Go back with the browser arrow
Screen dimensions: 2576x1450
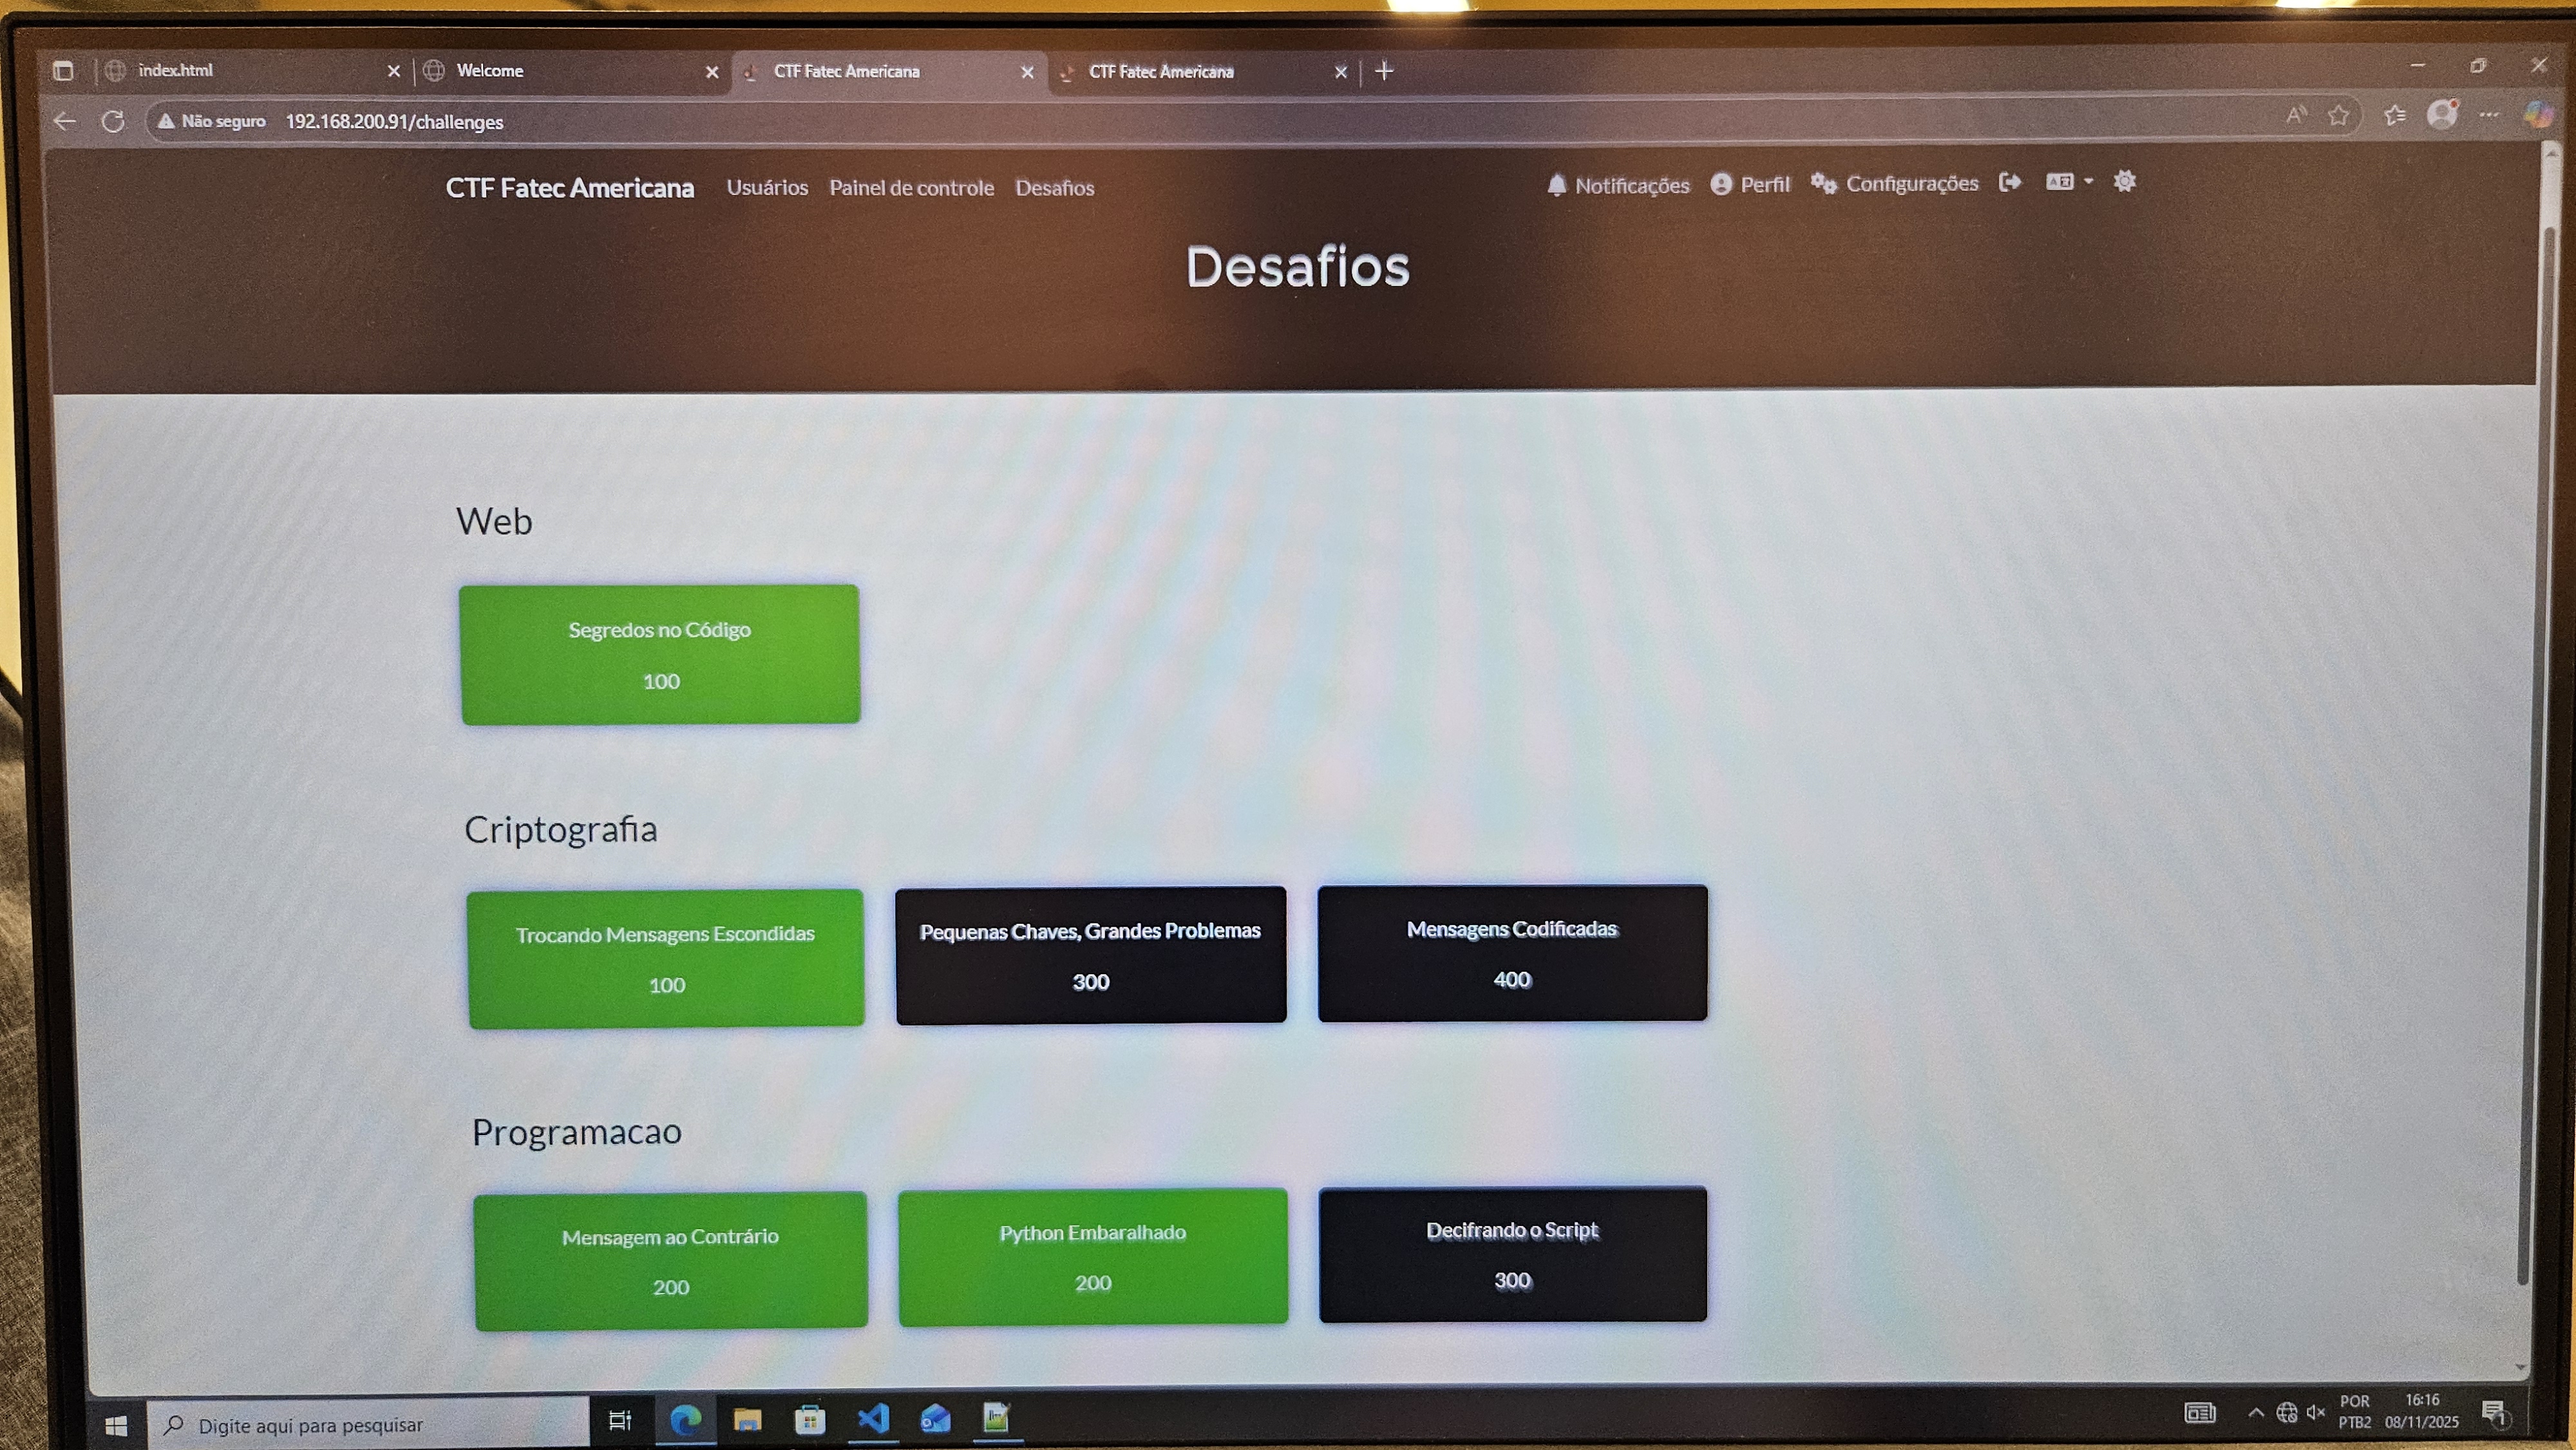[65, 121]
